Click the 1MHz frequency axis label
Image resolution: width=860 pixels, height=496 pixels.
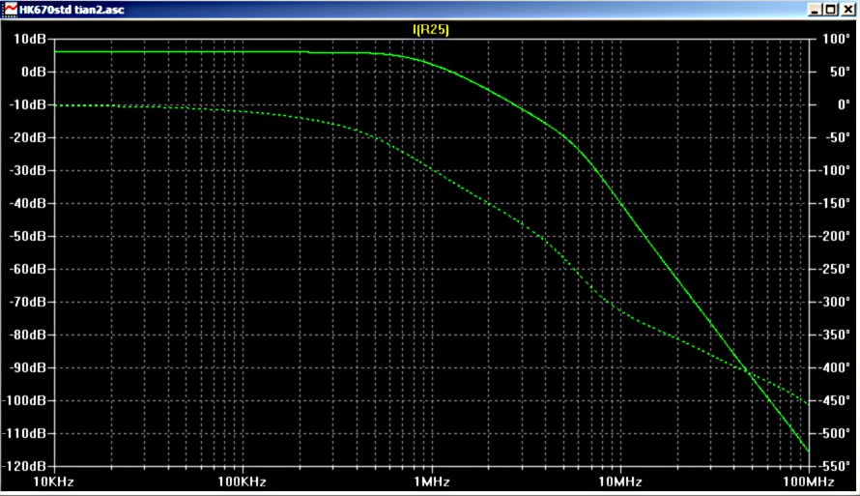point(432,481)
